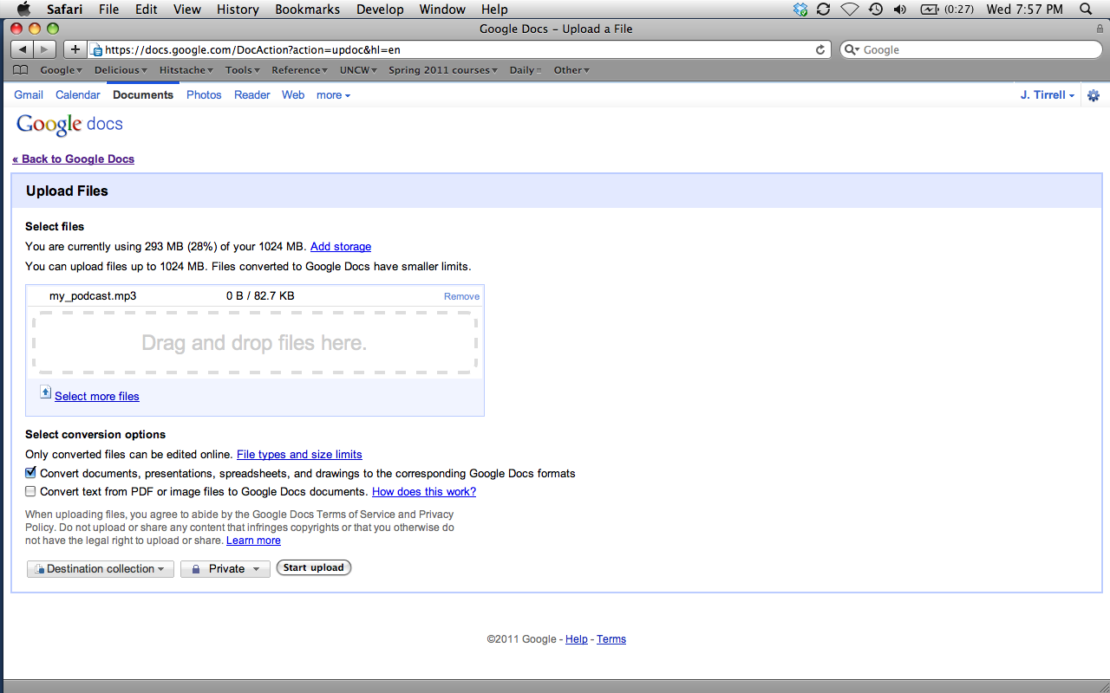
Task: Click the upload icon beside Select more files
Action: pyautogui.click(x=46, y=392)
